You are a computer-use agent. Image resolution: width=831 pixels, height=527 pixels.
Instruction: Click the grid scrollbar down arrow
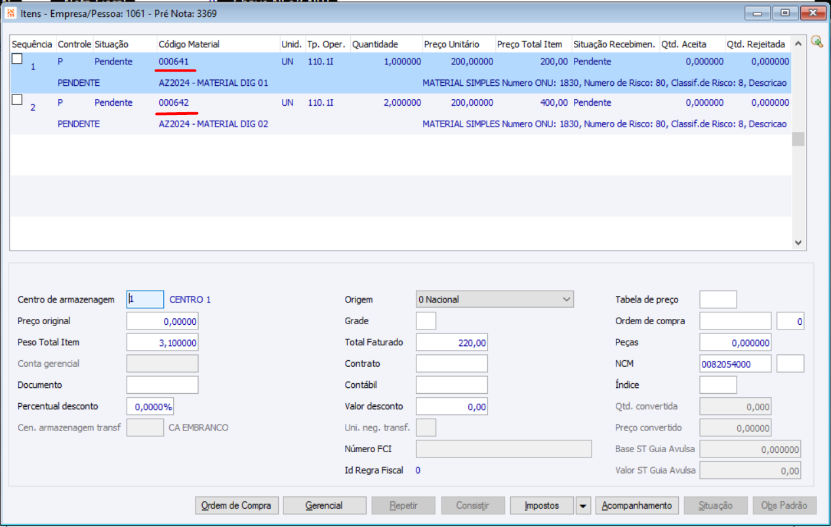coord(798,242)
